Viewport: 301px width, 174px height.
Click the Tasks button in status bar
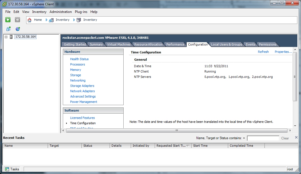point(12,169)
